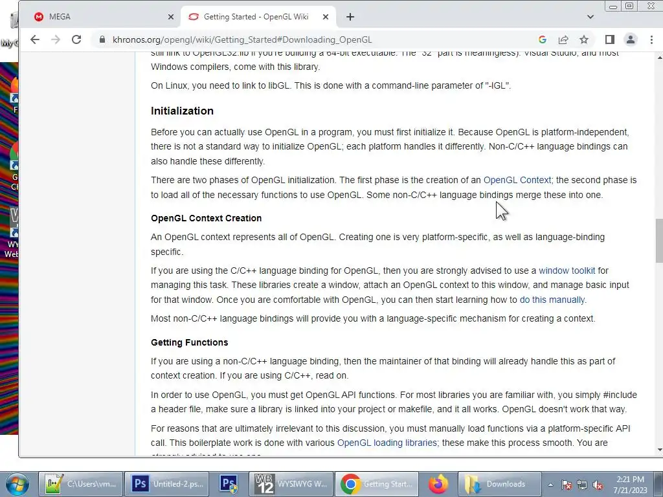Screen dimensions: 663x497
Task: Click the scrollbar down arrow
Action: [x=659, y=450]
